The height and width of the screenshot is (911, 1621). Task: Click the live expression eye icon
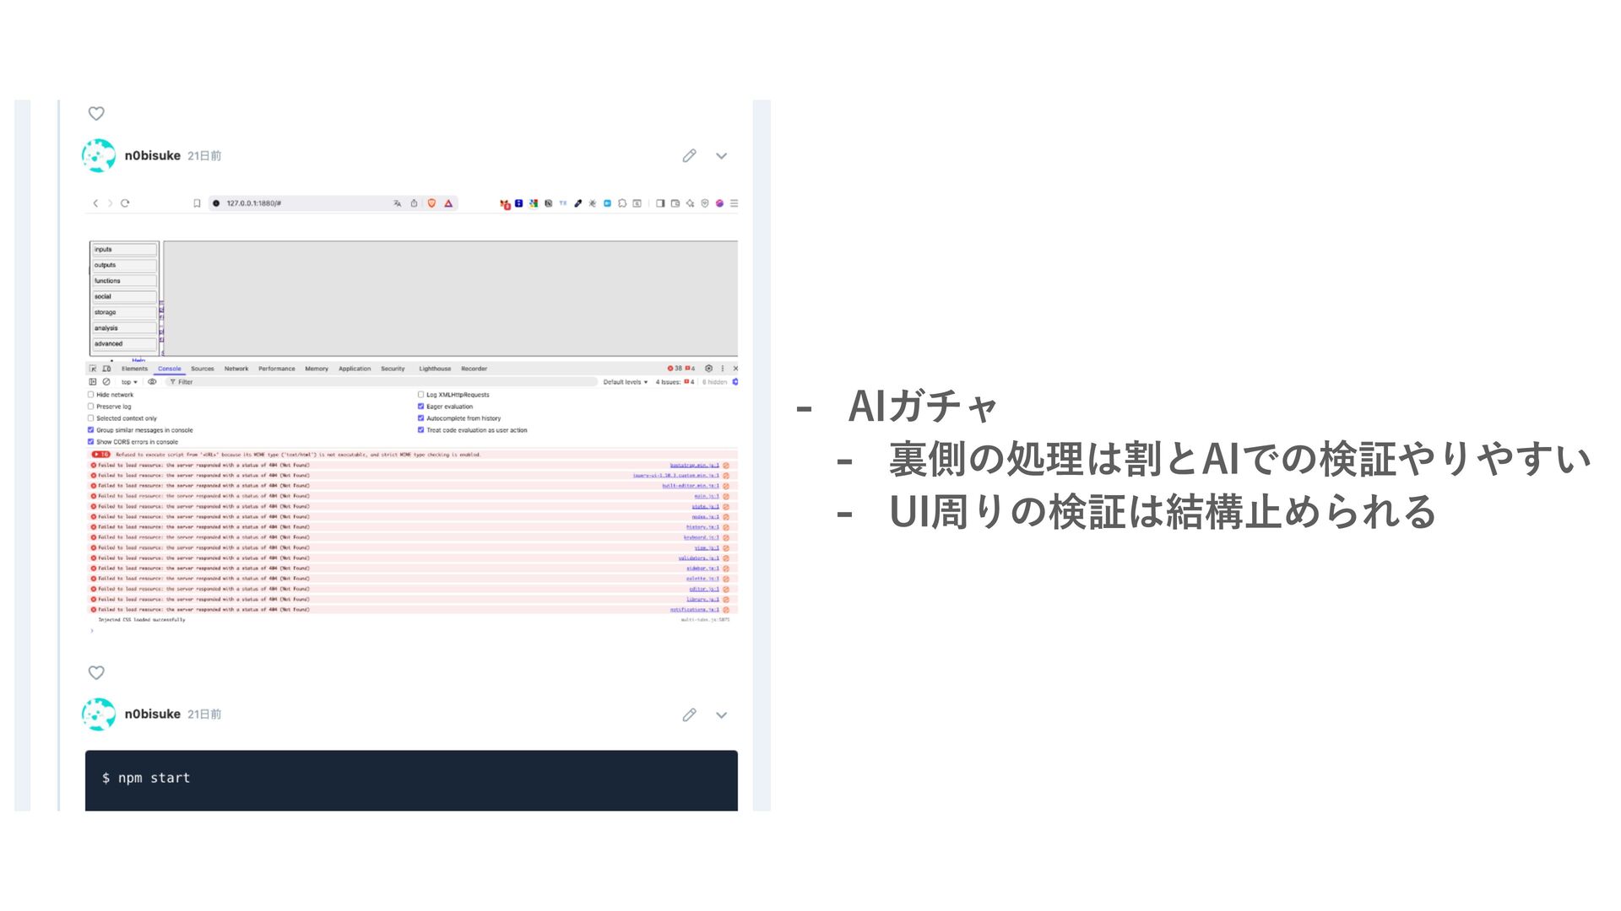[x=152, y=382]
